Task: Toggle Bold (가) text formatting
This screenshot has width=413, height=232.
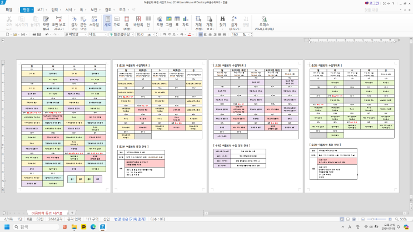Action: tap(165, 34)
